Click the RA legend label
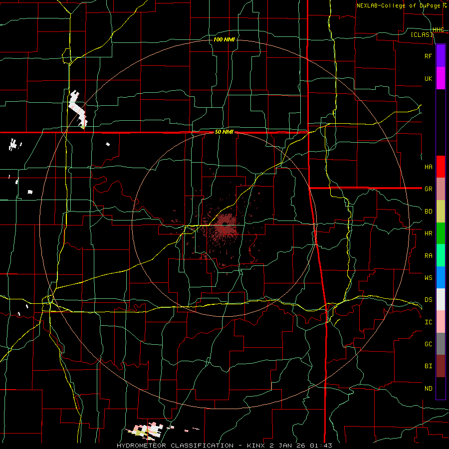The image size is (449, 449). (428, 255)
